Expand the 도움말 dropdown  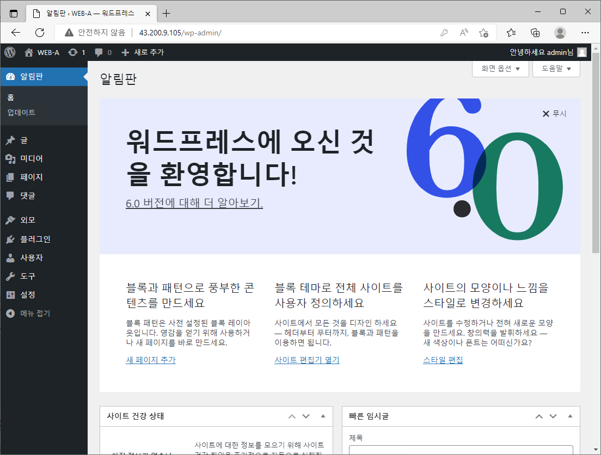[556, 69]
